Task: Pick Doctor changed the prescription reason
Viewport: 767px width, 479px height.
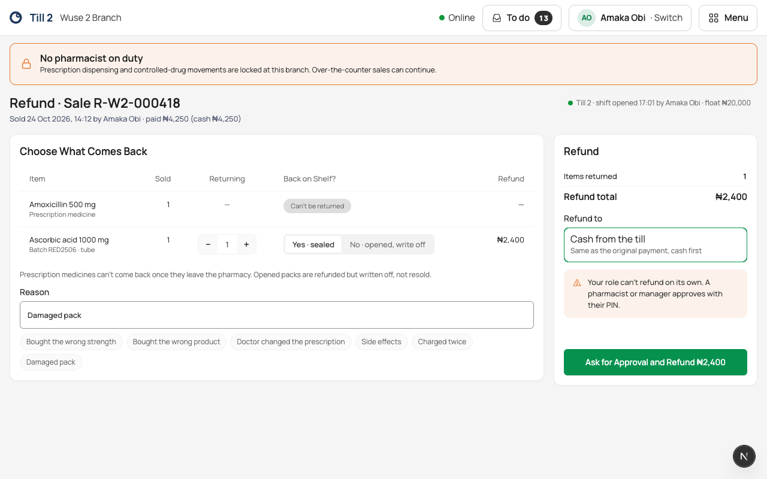Action: 291,342
